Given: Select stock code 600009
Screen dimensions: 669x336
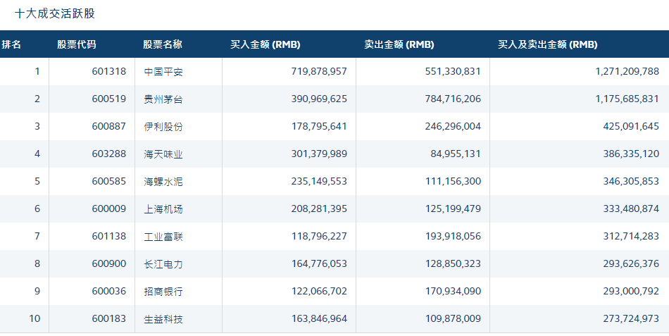Looking at the screenshot, I should 108,209.
